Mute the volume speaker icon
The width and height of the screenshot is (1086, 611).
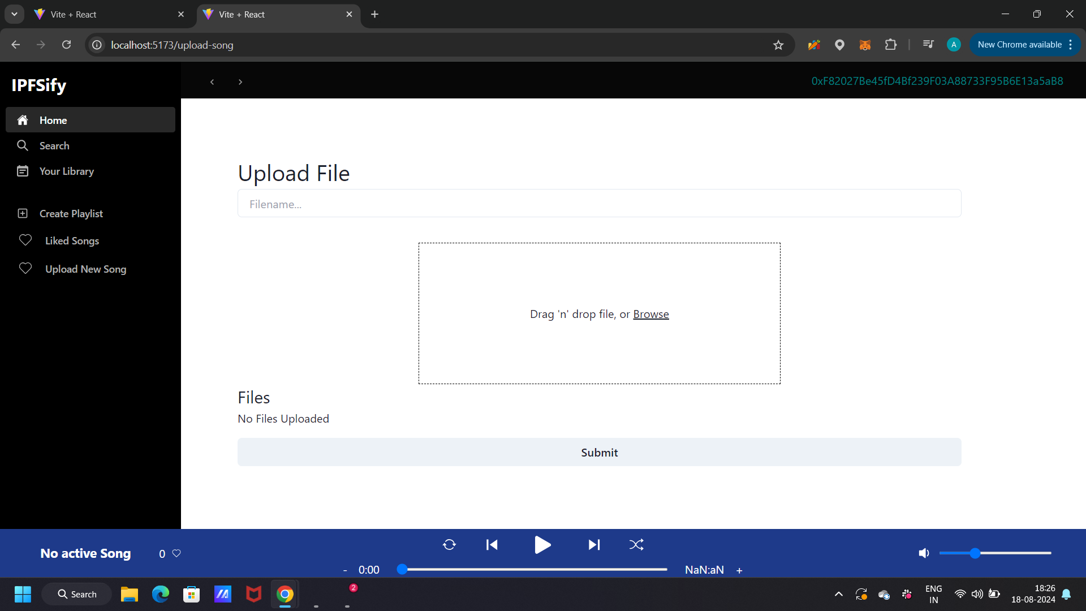point(924,553)
